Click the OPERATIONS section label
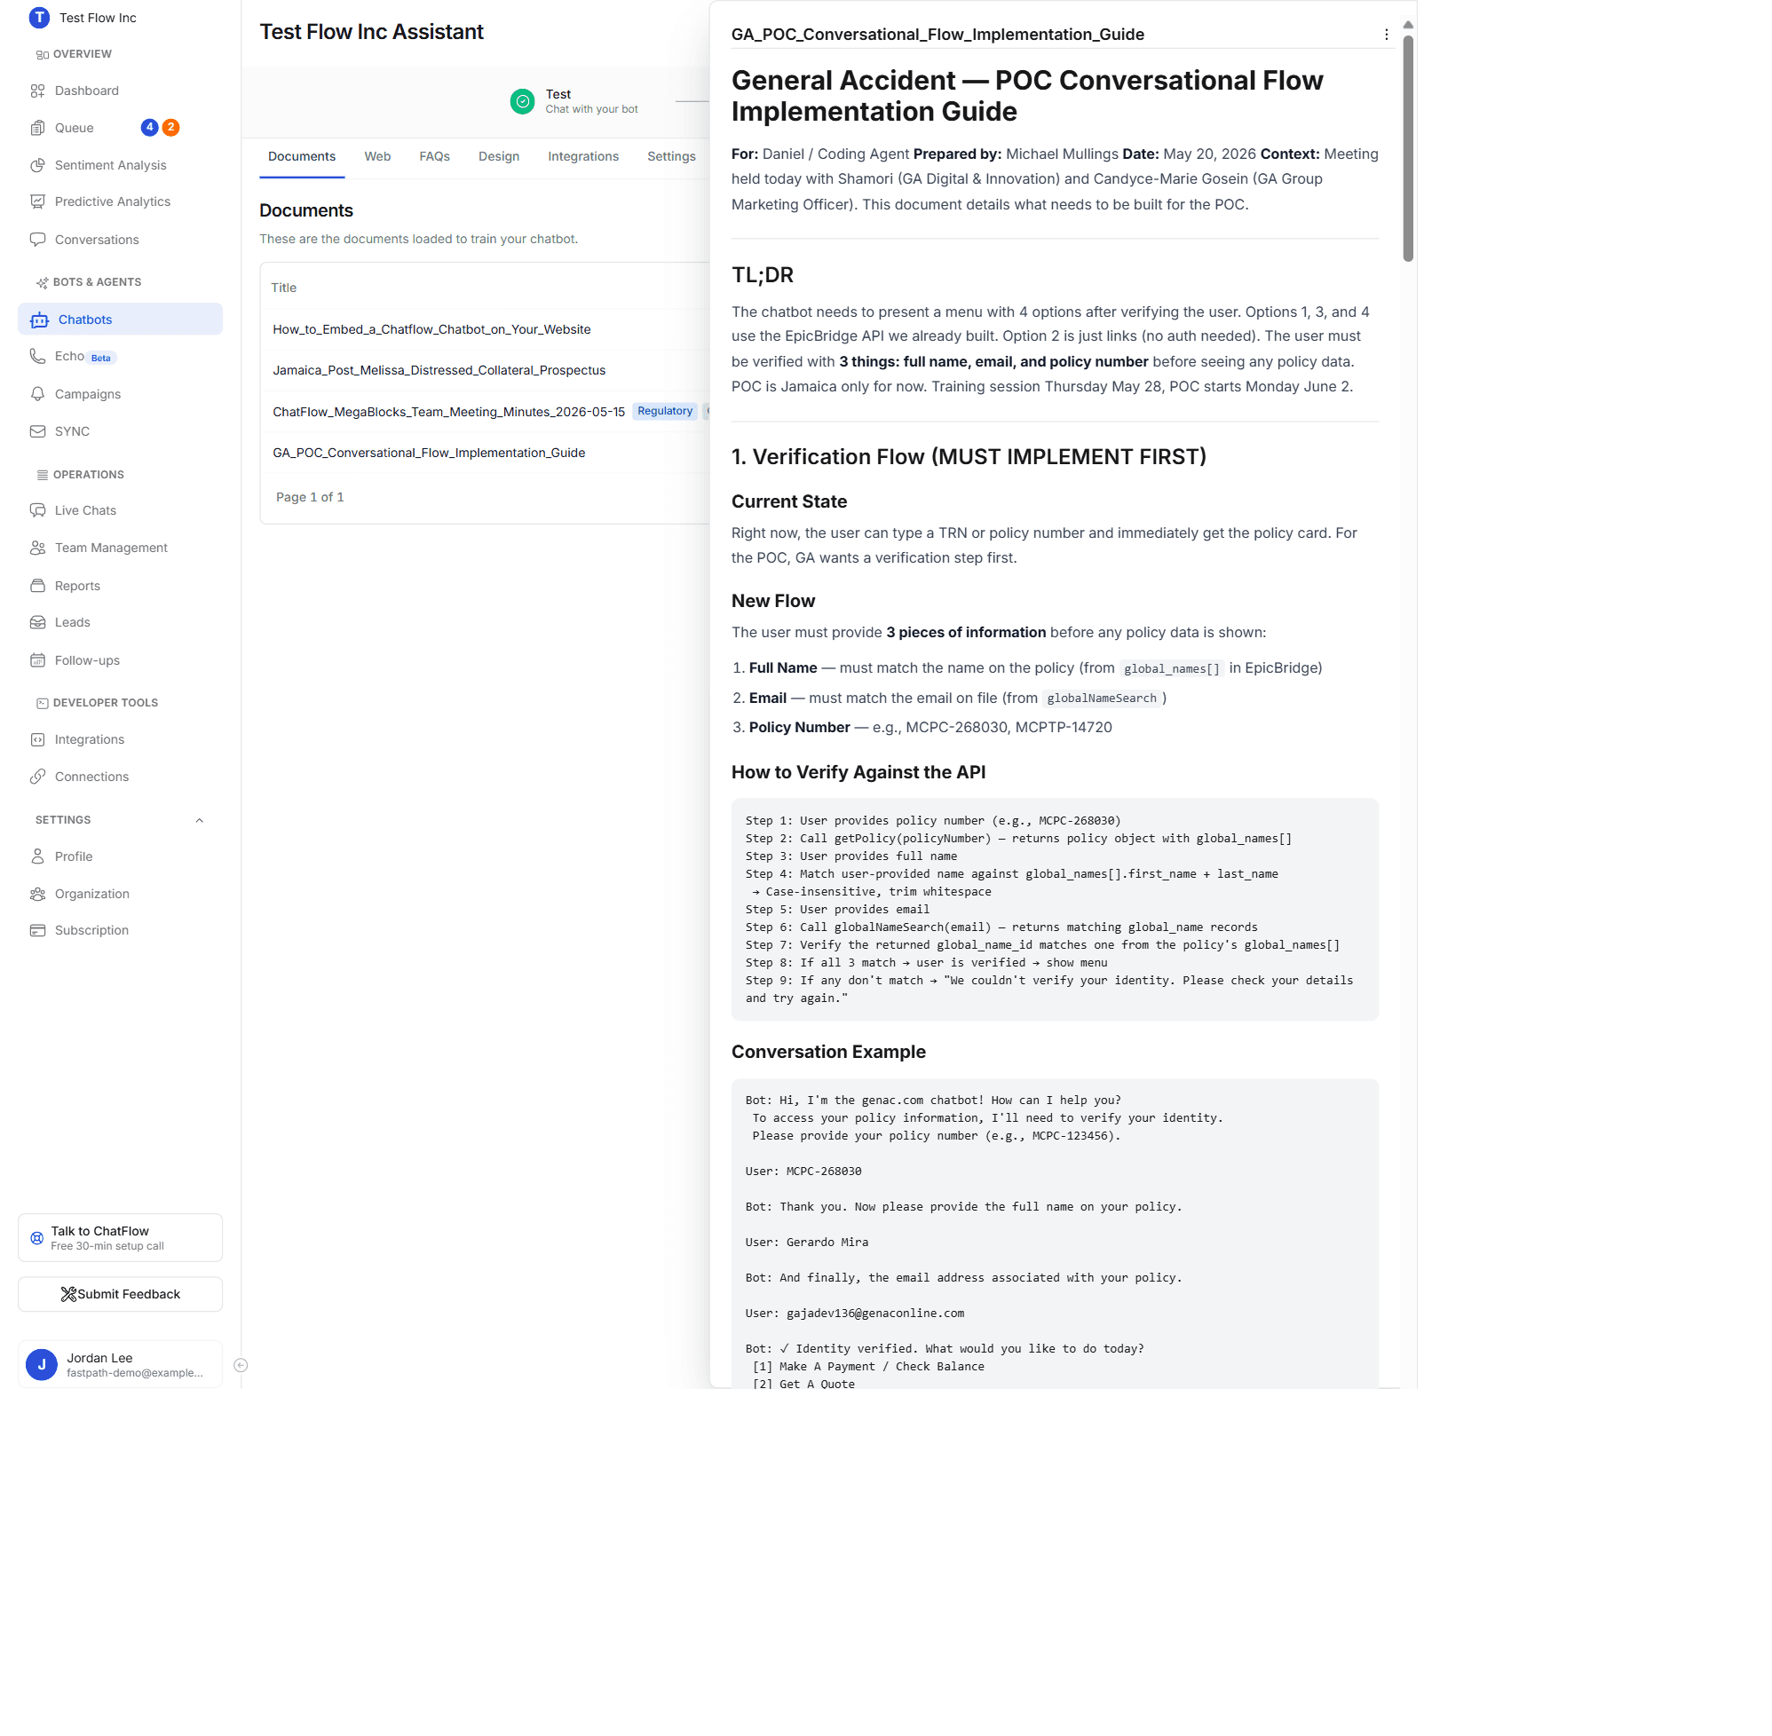Screen dimensions: 1772x1736 [89, 475]
